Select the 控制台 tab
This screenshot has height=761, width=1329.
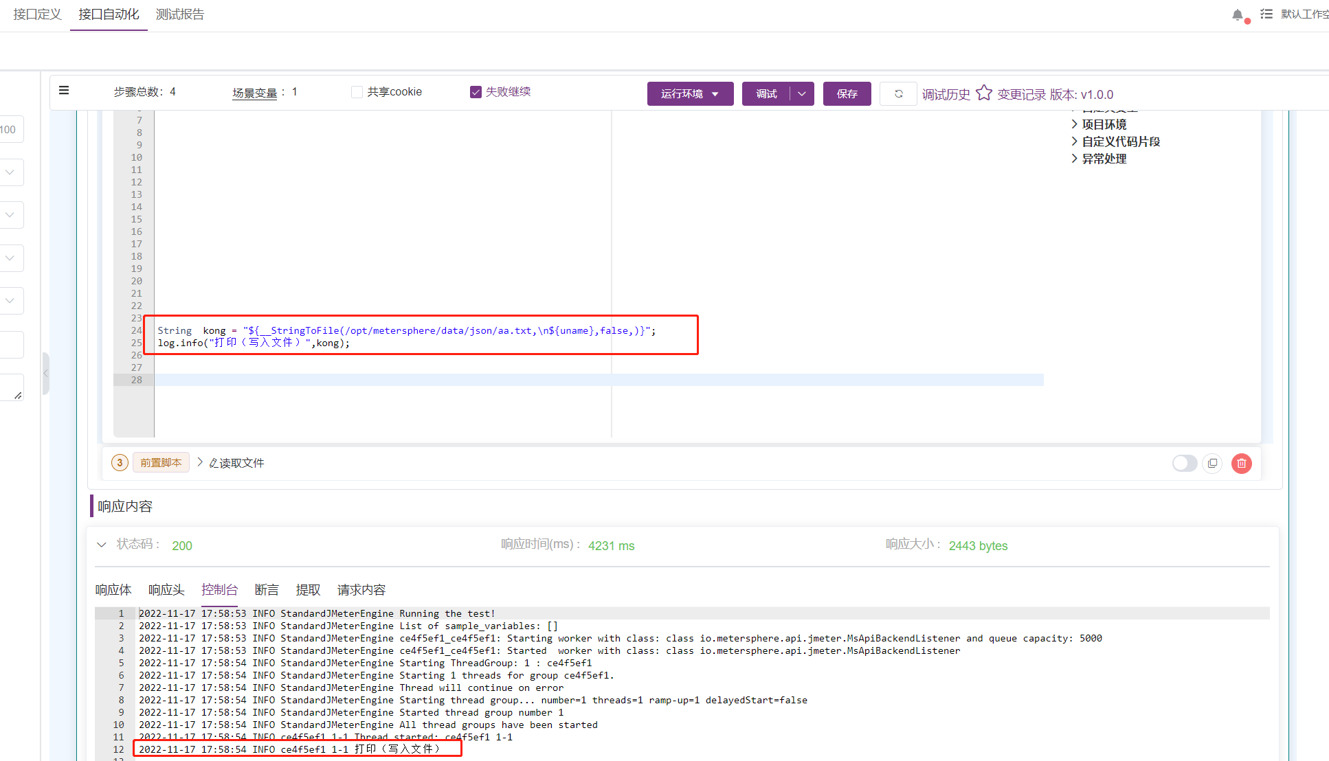coord(219,590)
